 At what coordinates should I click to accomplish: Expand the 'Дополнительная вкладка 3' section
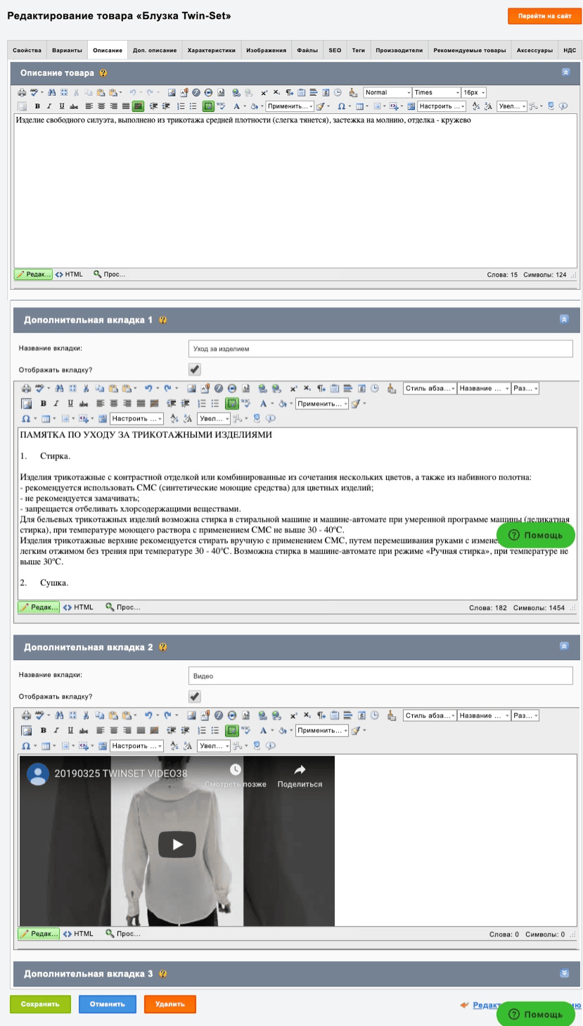[564, 974]
